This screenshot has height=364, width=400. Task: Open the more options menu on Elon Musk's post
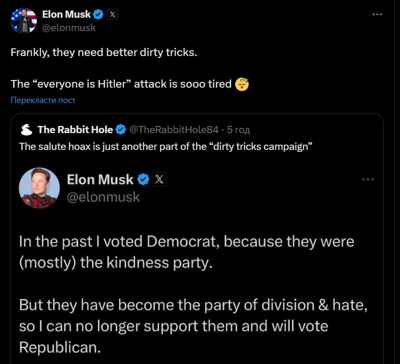377,14
